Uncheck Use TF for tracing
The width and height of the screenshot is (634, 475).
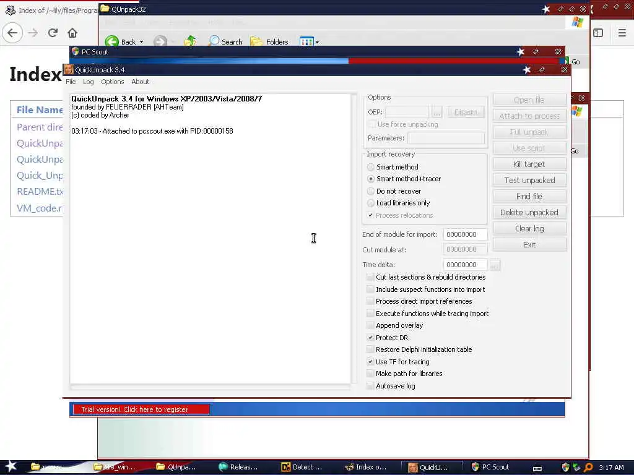(x=370, y=361)
